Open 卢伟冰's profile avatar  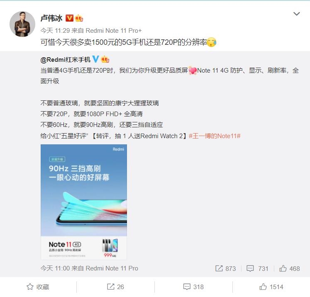(x=22, y=24)
